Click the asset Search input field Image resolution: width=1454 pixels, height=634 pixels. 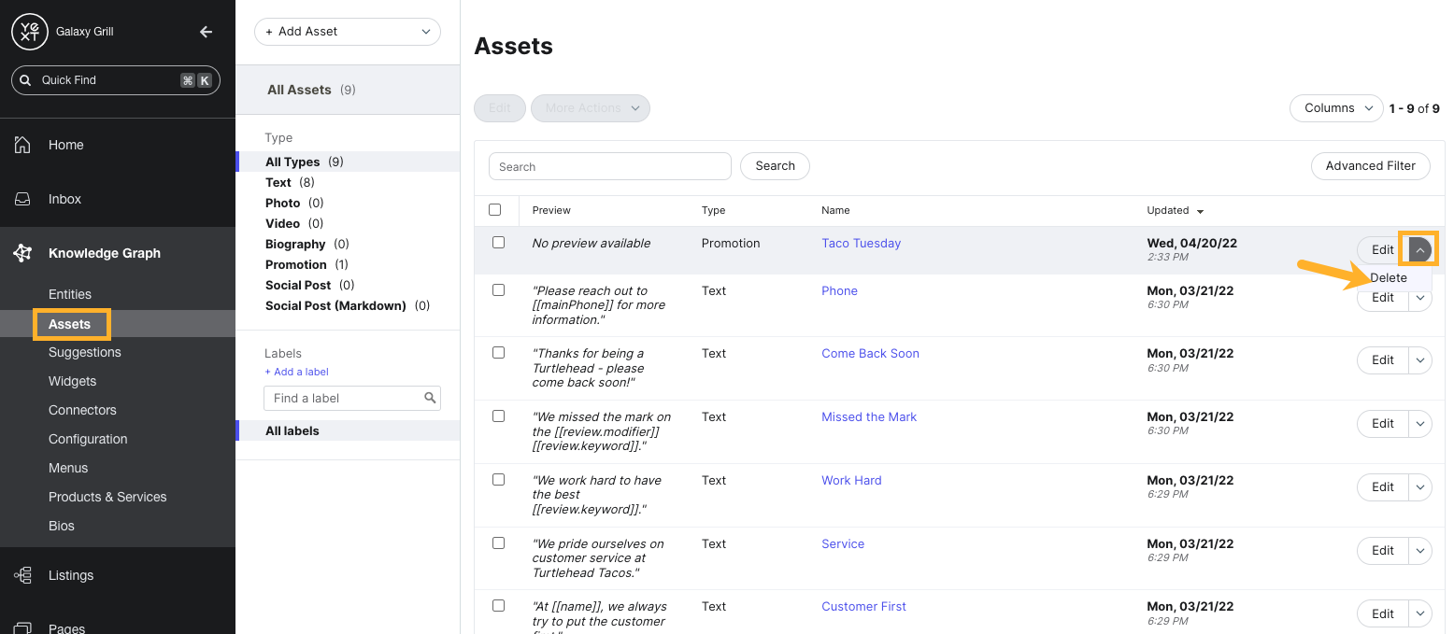pos(609,166)
